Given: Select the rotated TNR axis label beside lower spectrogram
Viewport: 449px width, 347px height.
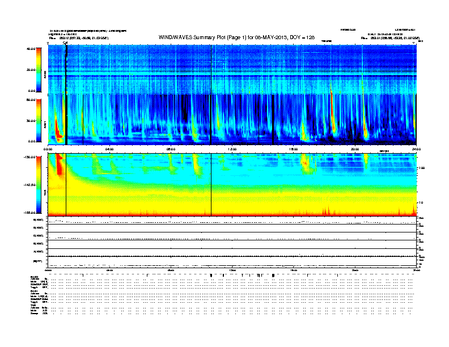Looking at the screenshot, I should [45, 193].
